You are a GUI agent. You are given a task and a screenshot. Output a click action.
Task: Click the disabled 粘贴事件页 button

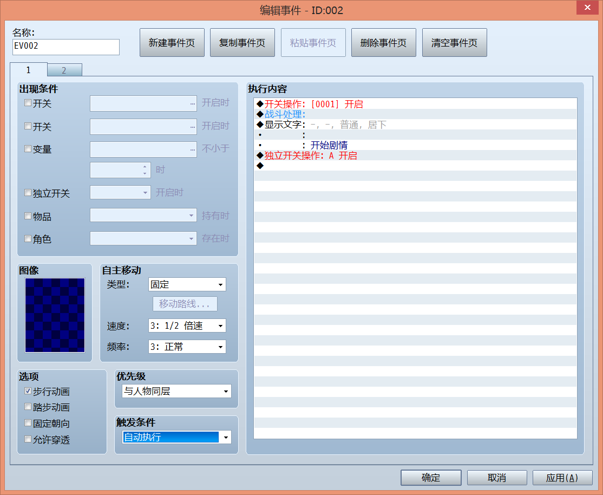coord(313,42)
